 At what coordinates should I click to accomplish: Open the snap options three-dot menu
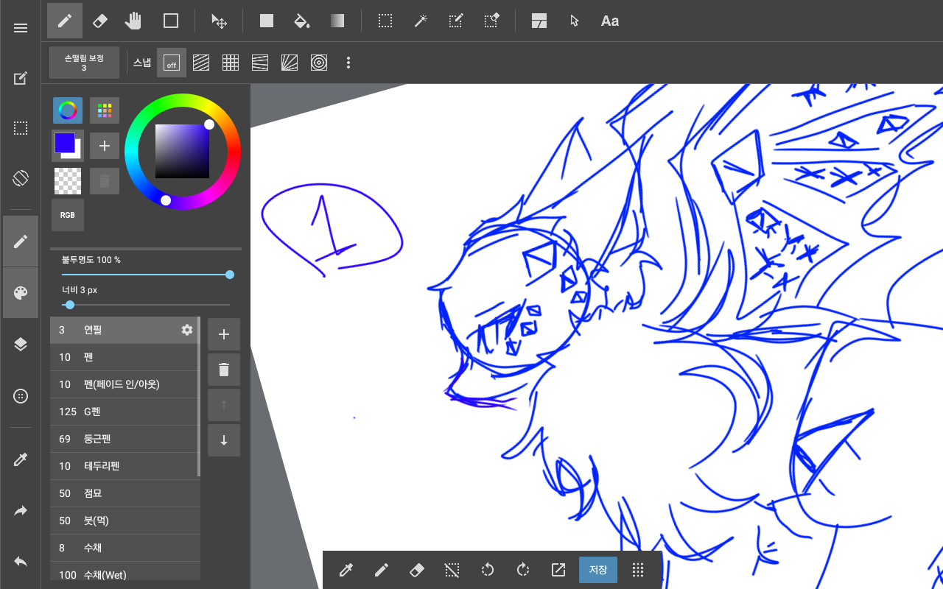tap(348, 63)
